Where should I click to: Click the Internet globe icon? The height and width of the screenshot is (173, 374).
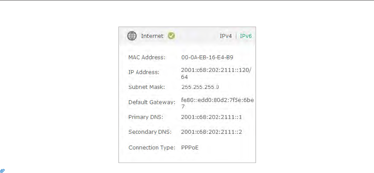pyautogui.click(x=132, y=36)
